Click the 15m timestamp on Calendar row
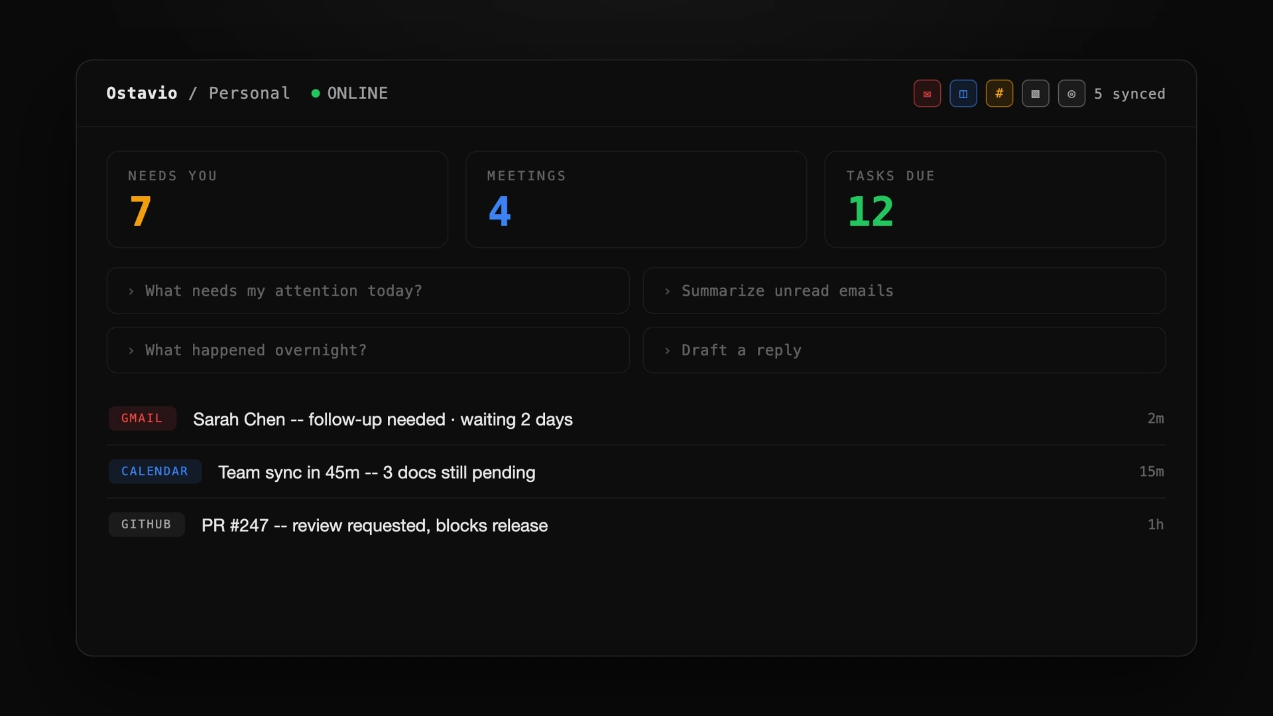Viewport: 1273px width, 716px height. pos(1152,471)
